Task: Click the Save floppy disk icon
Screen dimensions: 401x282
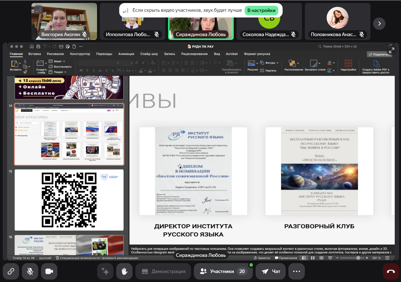Action: click(x=38, y=46)
